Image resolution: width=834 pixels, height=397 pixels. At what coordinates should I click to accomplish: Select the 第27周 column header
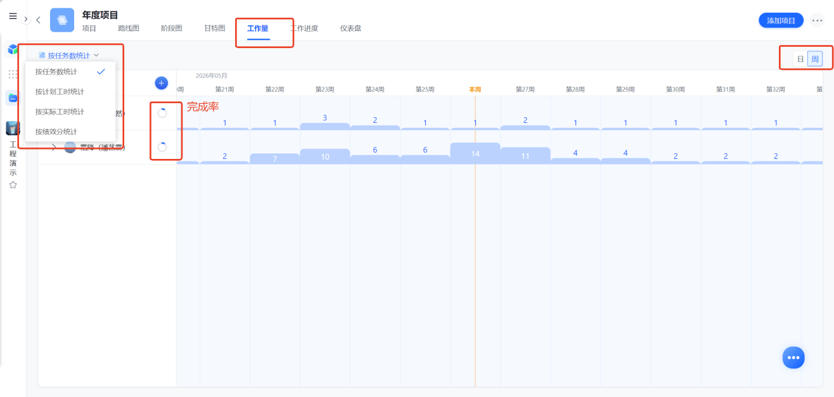pos(525,90)
